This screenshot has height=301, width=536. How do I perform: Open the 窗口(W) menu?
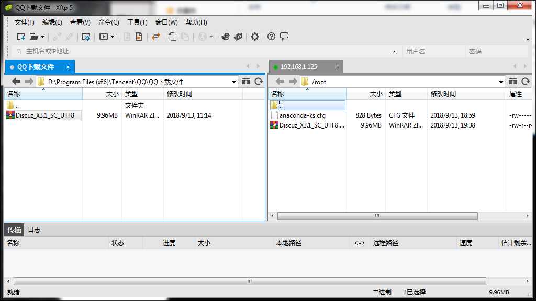[166, 22]
